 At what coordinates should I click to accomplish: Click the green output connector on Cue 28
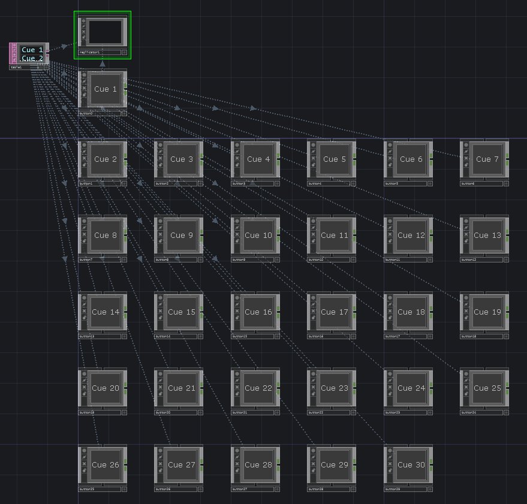click(278, 462)
